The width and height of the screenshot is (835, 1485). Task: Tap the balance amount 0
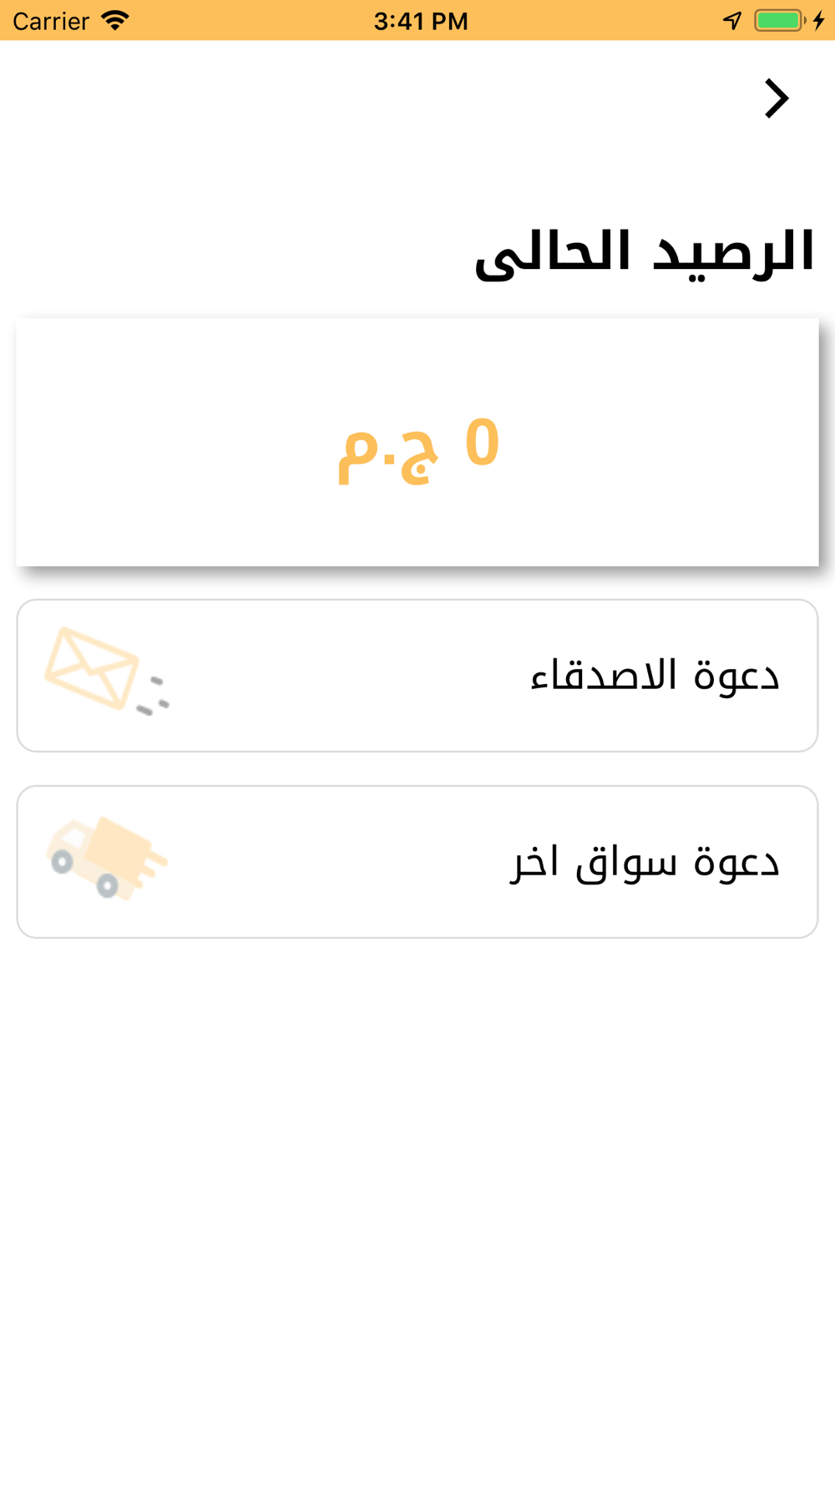click(x=482, y=442)
